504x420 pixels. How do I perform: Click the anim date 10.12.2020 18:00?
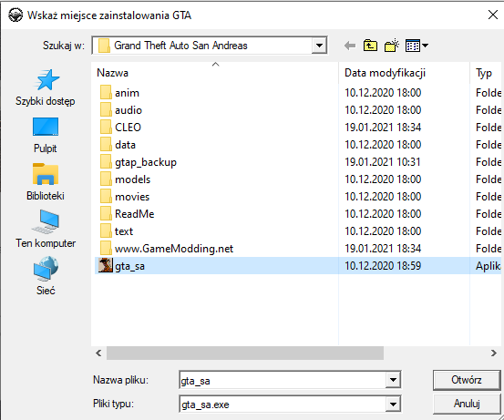(x=383, y=93)
